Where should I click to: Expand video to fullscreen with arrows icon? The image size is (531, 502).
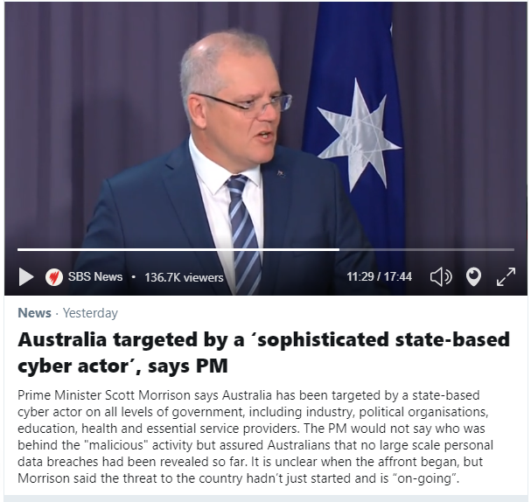[x=506, y=277]
